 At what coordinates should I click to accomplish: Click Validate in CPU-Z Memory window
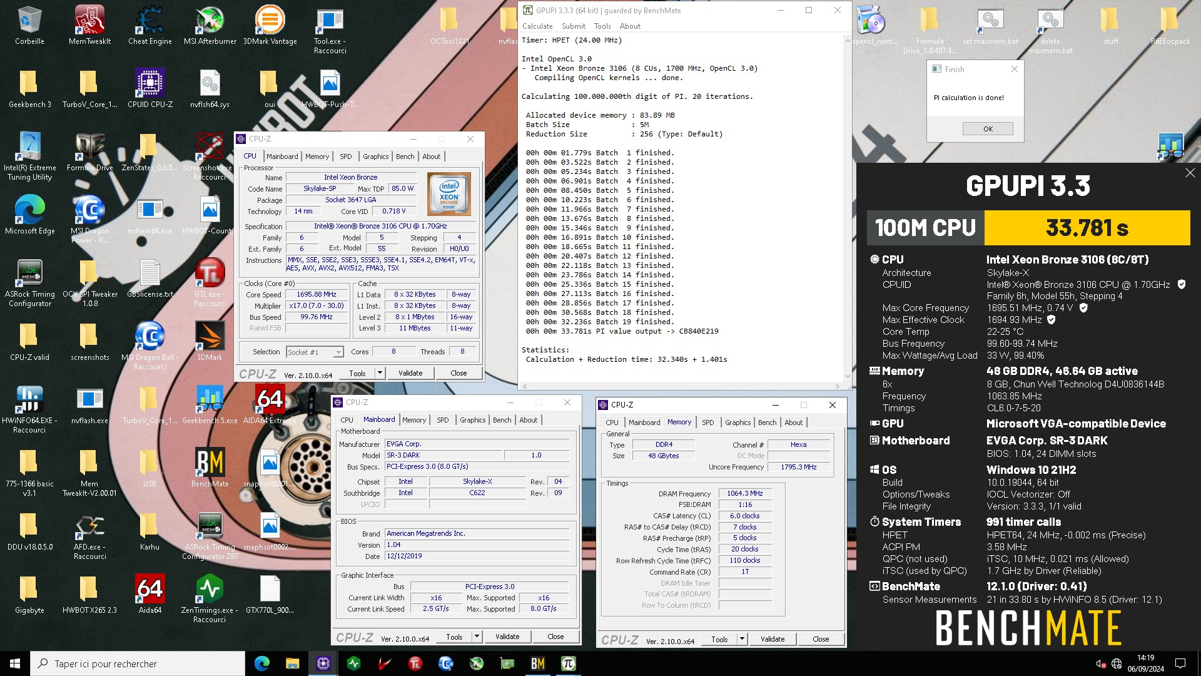pos(773,639)
